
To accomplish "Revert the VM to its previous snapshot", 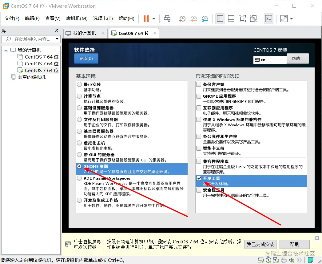I will [x=193, y=19].
